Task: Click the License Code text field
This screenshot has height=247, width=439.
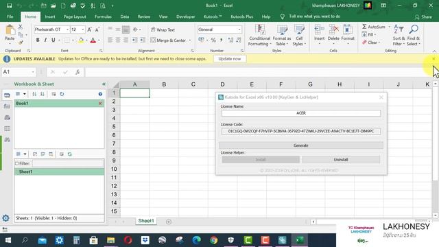Action: [x=301, y=131]
